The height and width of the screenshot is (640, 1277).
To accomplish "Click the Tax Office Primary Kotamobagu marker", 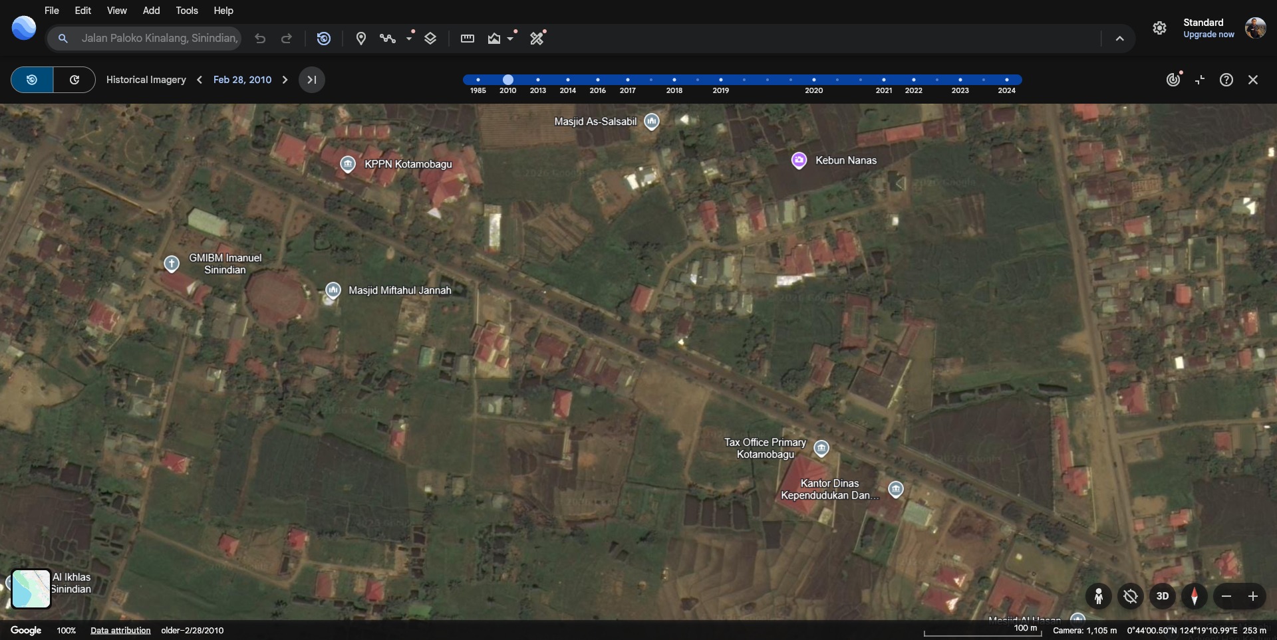I will point(821,449).
